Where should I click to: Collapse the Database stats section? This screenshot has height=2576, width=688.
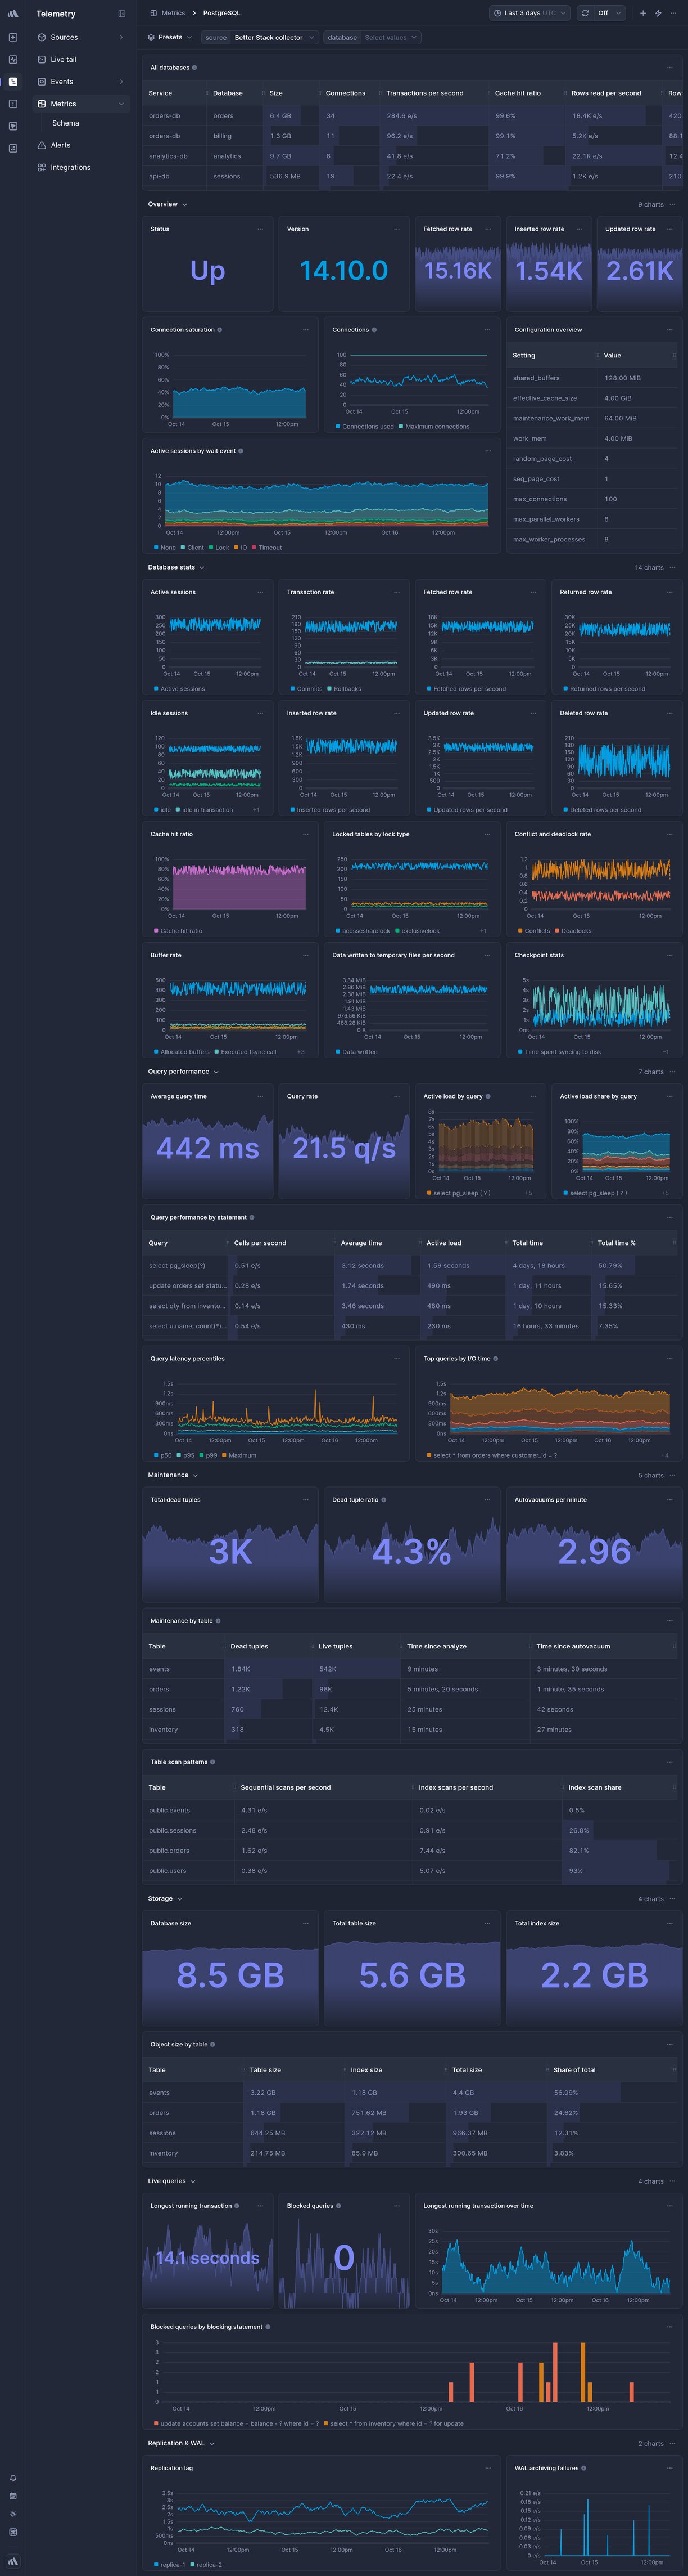(x=176, y=567)
